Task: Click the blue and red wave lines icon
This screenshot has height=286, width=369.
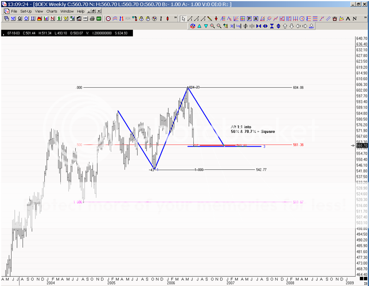Action: pos(115,18)
